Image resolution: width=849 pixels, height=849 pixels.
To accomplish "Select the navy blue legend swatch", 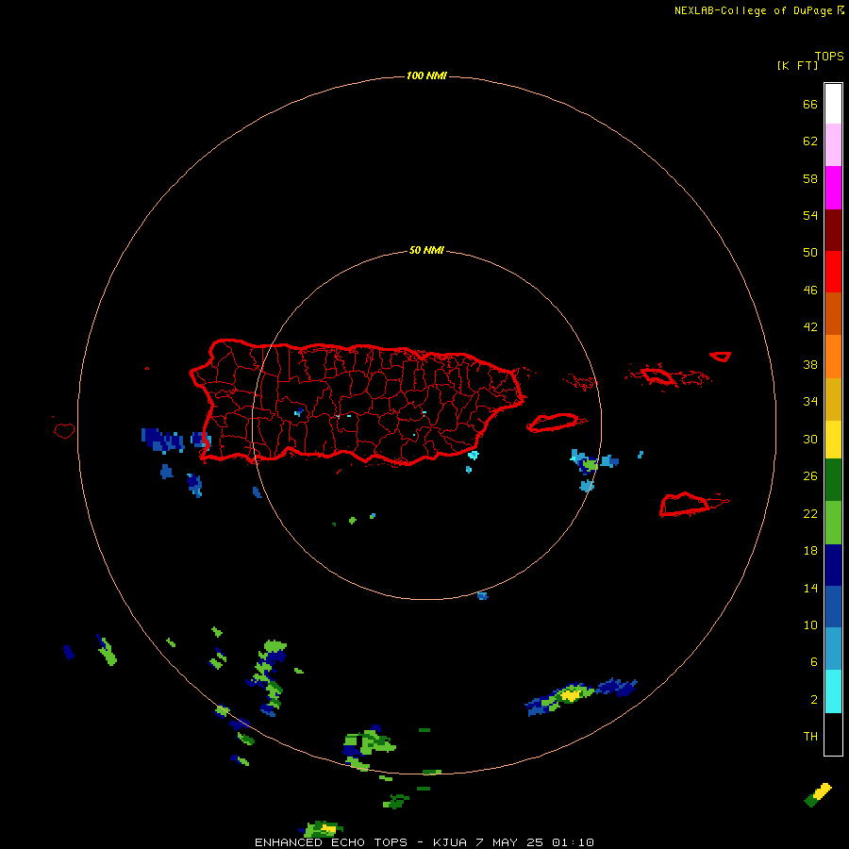I will pyautogui.click(x=833, y=565).
